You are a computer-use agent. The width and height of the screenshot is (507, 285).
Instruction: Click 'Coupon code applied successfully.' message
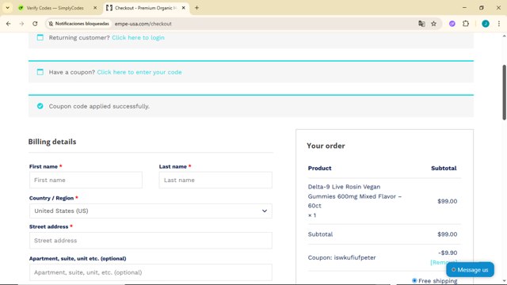(x=99, y=106)
